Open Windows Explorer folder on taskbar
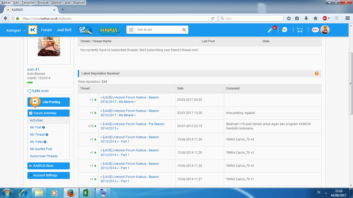 (39, 193)
